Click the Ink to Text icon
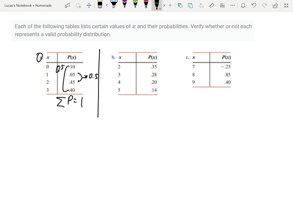 click(x=201, y=5)
